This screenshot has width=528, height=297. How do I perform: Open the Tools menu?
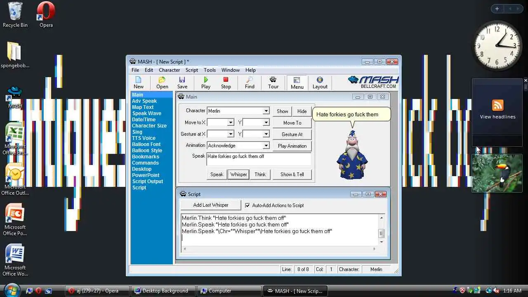[x=210, y=70]
